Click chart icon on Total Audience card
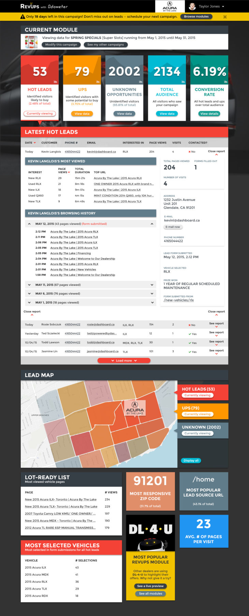Viewport: 249px width, 616px height. [183, 82]
